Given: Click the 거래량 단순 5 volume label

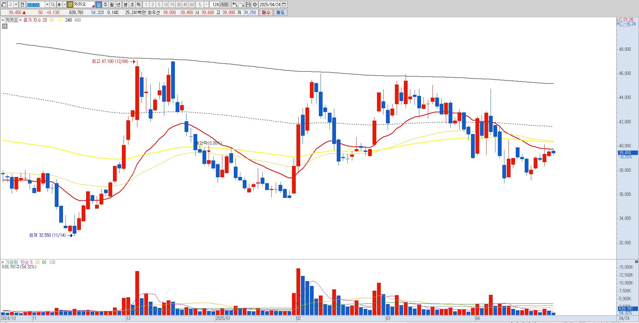Looking at the screenshot, I should [19, 262].
